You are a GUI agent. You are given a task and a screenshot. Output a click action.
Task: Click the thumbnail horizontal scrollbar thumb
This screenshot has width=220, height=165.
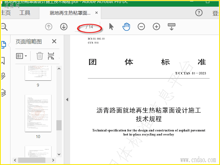32,160
